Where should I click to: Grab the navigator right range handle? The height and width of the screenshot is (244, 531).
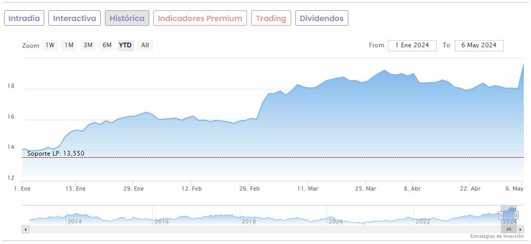(x=517, y=215)
